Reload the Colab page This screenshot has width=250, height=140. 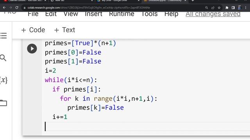point(17,8)
